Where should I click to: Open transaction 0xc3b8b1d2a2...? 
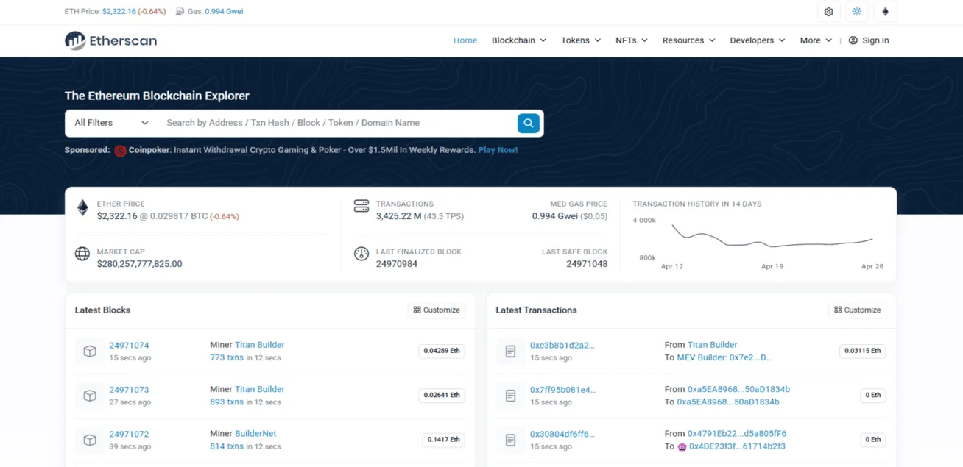click(x=562, y=346)
